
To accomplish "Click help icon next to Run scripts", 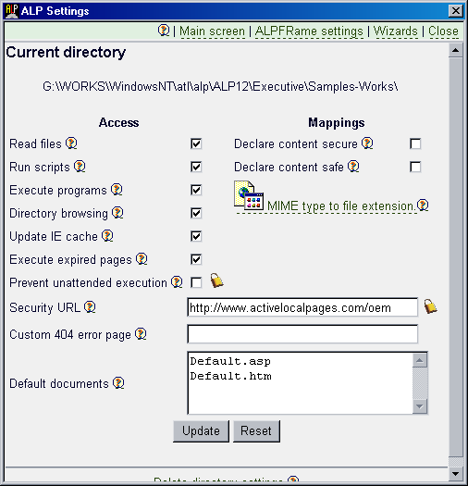I will click(80, 167).
